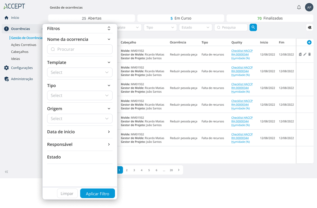Open Ações Corretivas in the sidebar
The width and height of the screenshot is (317, 208).
[23, 45]
